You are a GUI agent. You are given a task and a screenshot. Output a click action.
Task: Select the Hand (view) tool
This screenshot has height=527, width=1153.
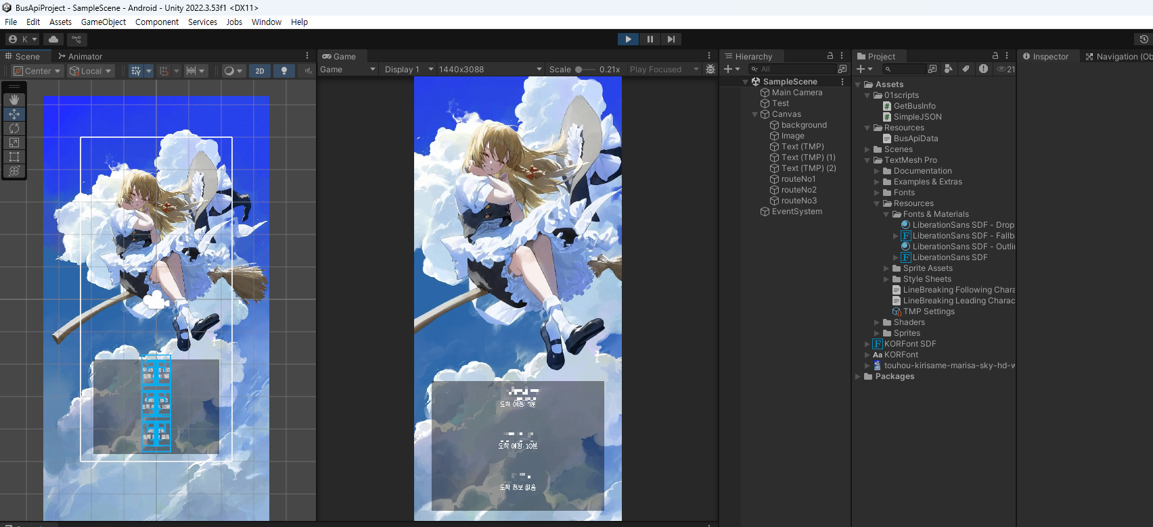point(14,100)
